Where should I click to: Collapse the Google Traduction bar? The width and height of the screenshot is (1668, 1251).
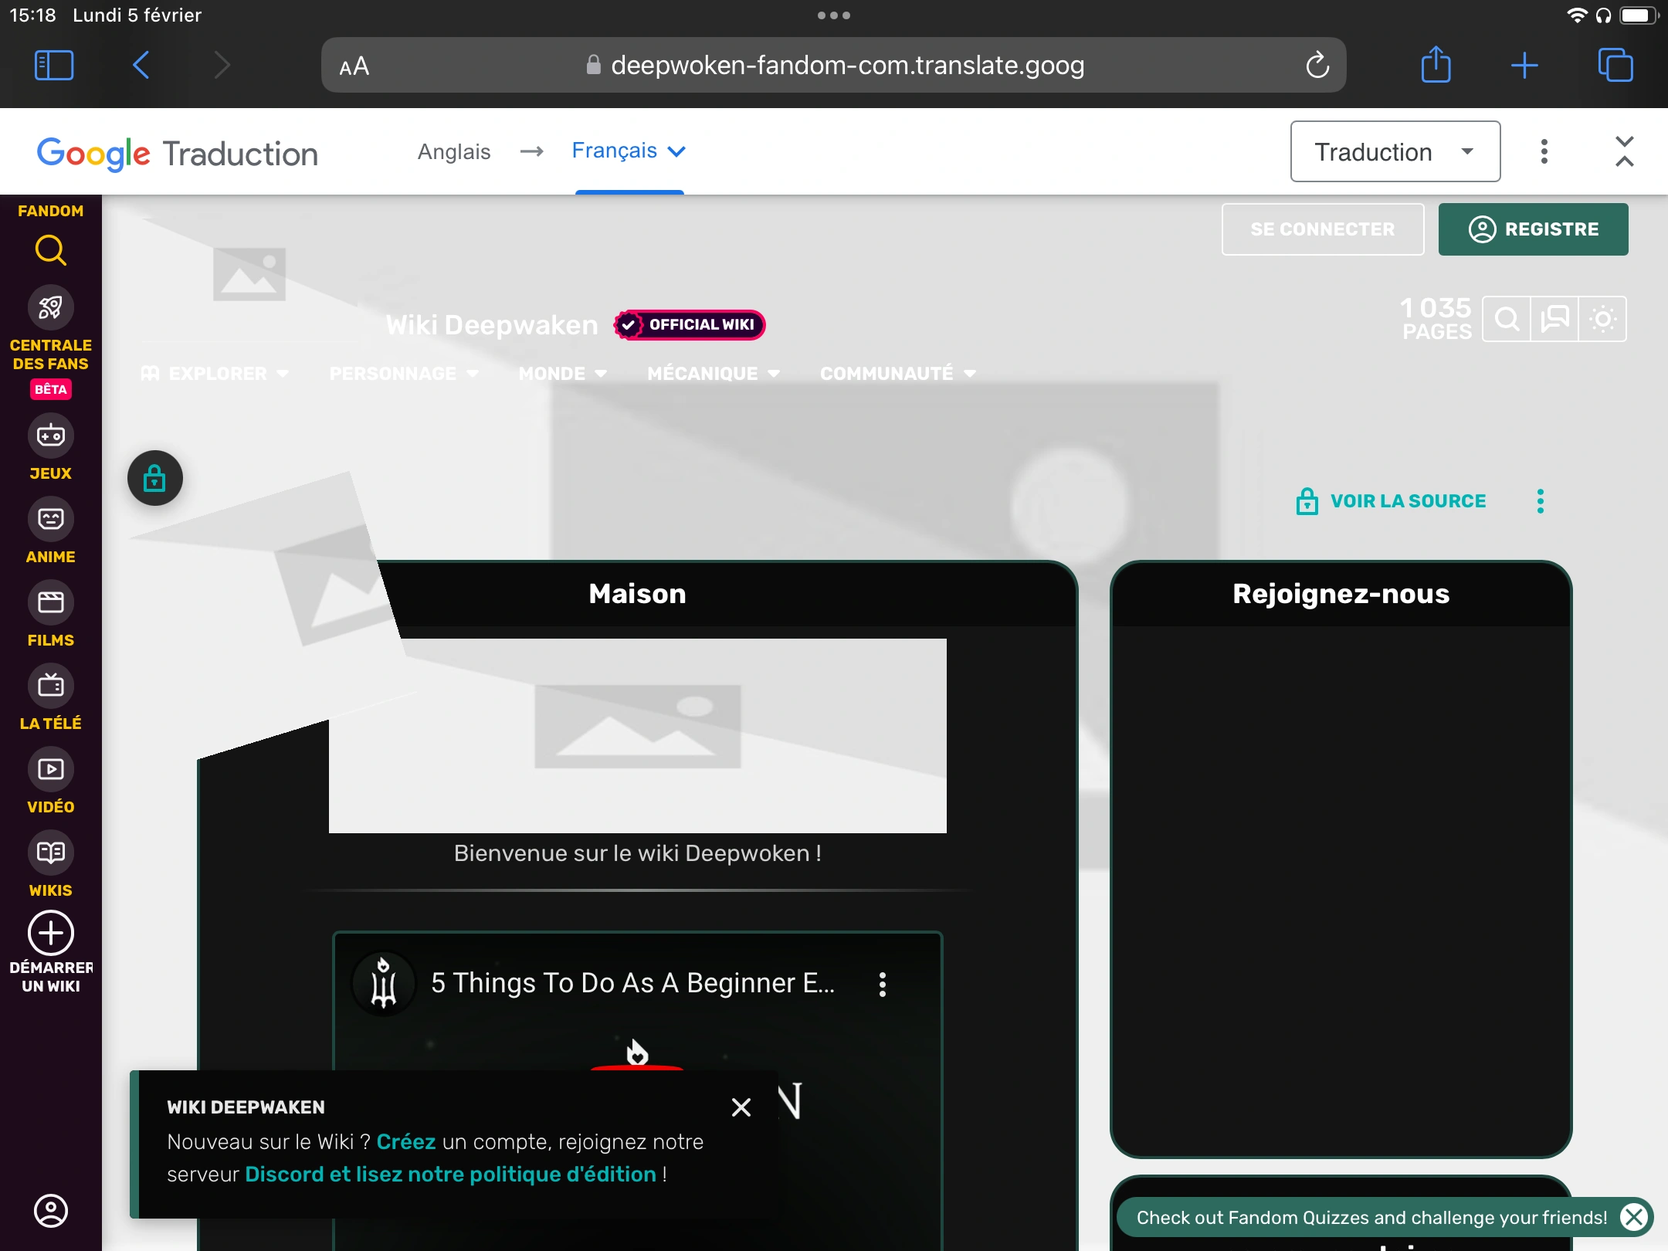click(1624, 151)
